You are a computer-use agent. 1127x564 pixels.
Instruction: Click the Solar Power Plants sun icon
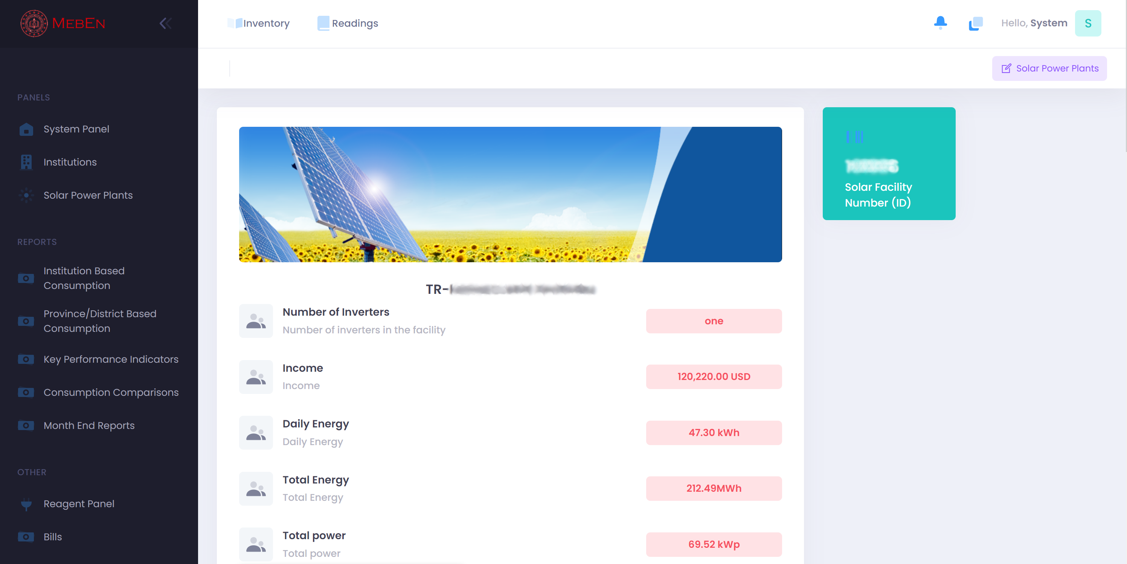pyautogui.click(x=26, y=195)
